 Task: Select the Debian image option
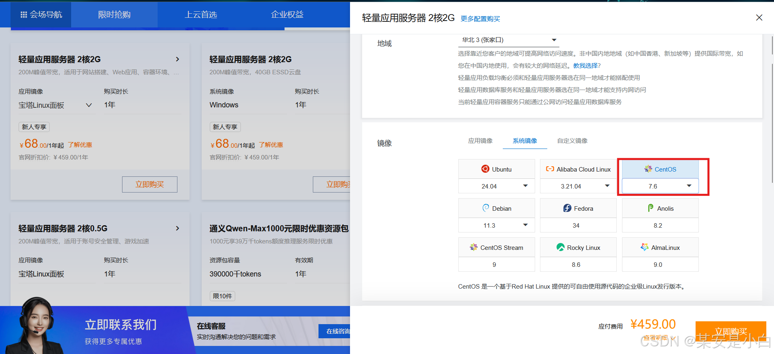click(x=497, y=208)
